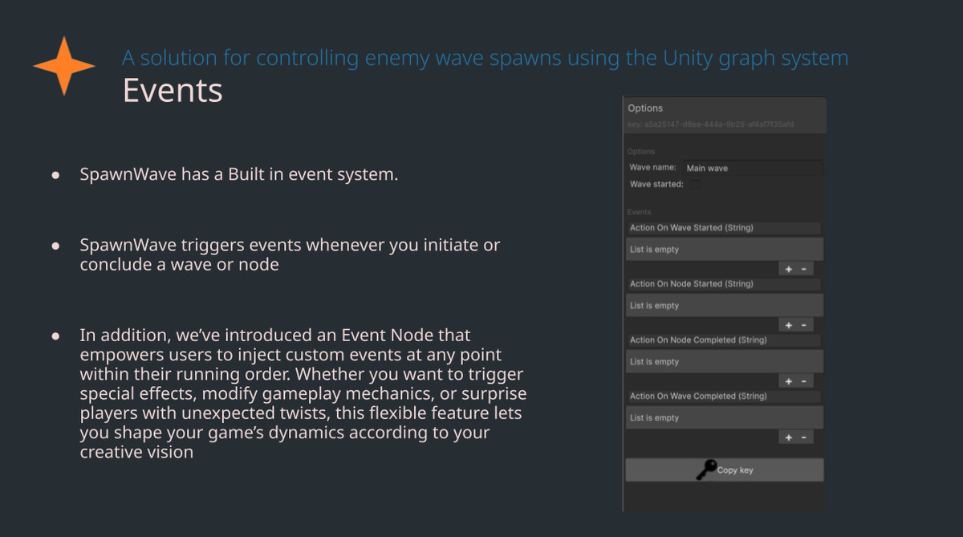Add entry to Action On Wave Completed list
Screen dimensions: 963x537
click(788, 437)
